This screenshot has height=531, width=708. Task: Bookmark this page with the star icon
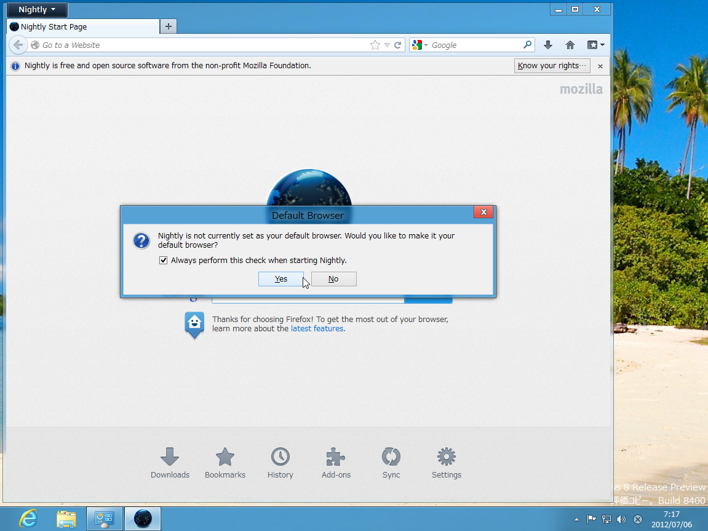click(375, 45)
